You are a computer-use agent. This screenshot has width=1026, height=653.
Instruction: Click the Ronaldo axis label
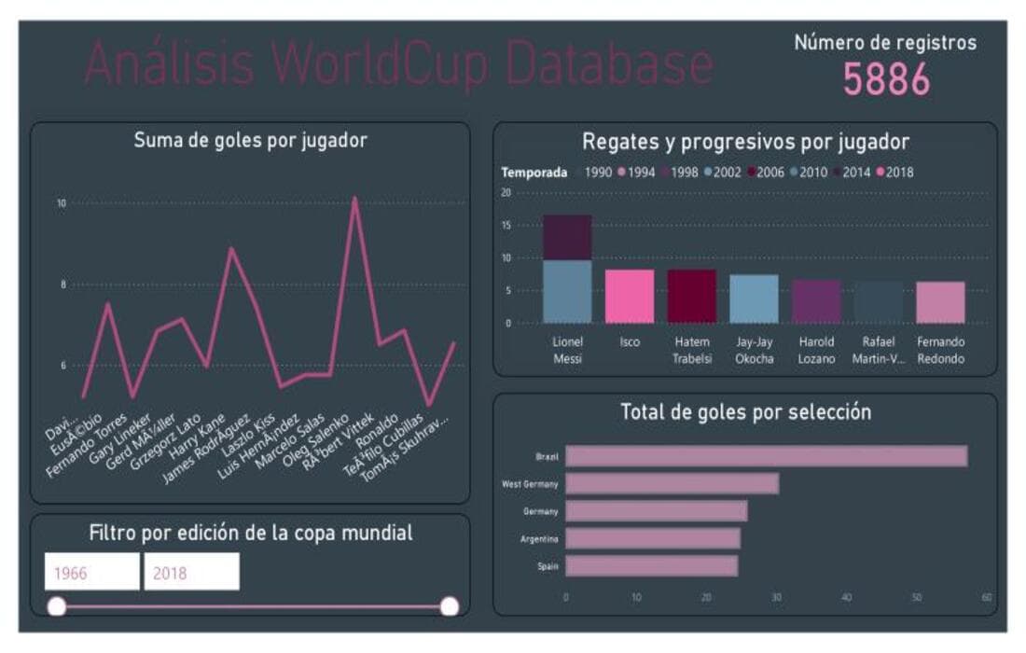pos(376,431)
